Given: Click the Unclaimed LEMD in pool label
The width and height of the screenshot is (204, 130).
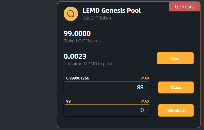Looking at the screenshot, I should [x=88, y=64].
